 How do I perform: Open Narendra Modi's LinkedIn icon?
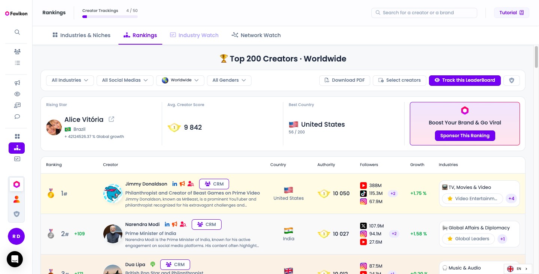point(167,224)
